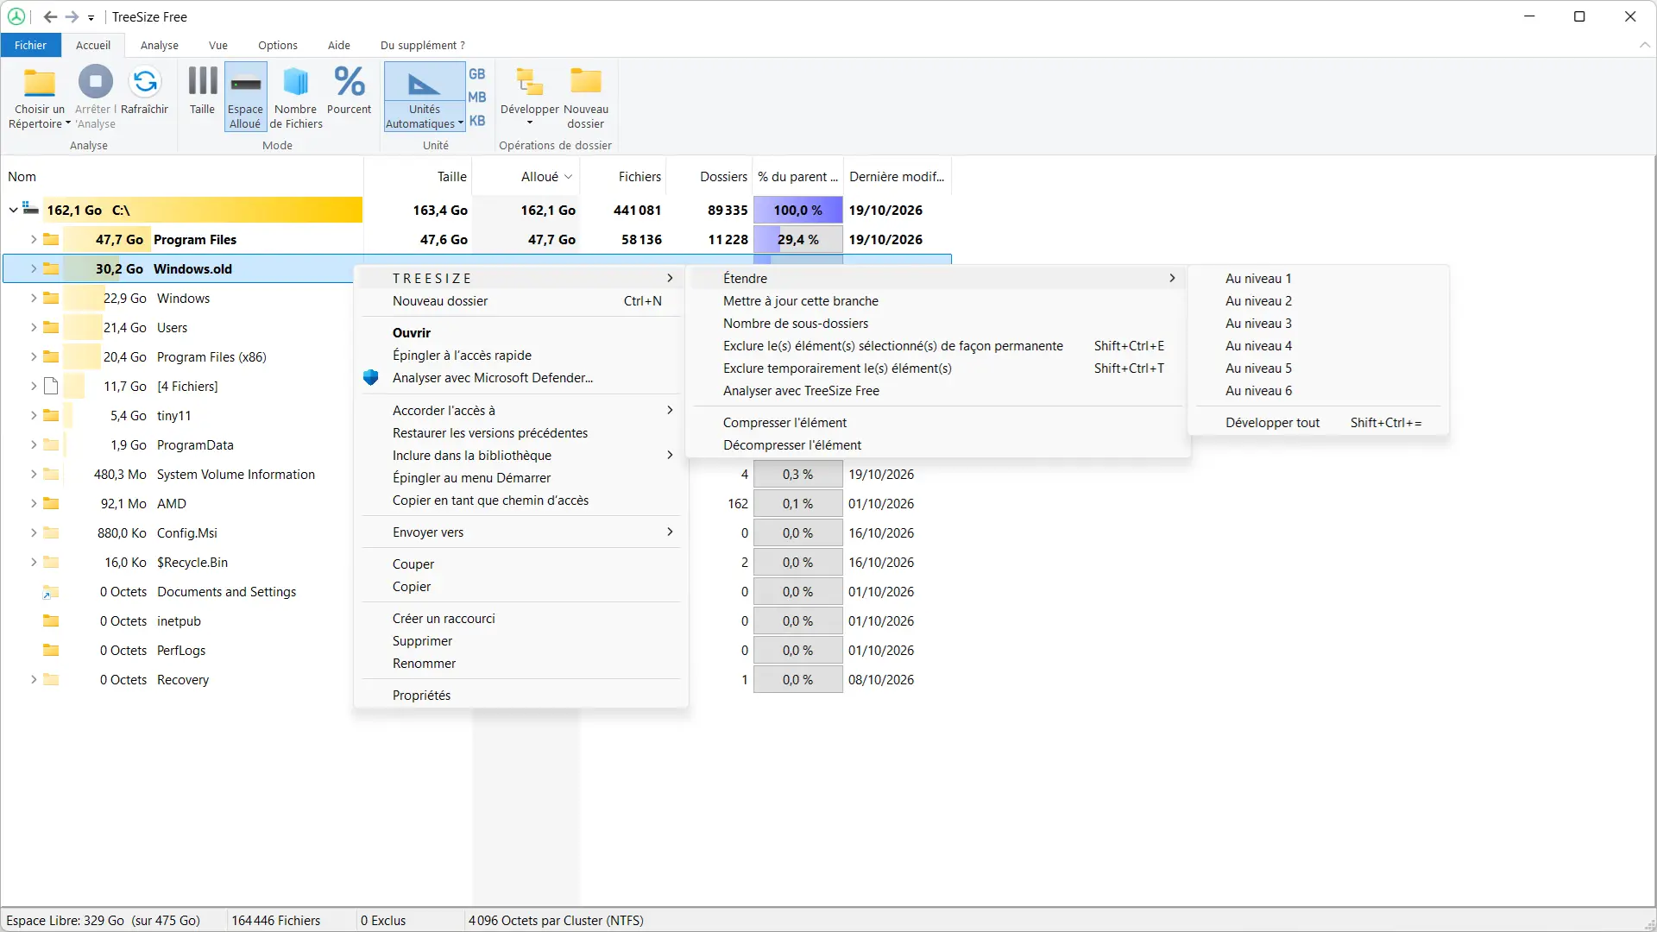
Task: Click the Arrêter l'Analyse stop icon
Action: click(x=95, y=82)
